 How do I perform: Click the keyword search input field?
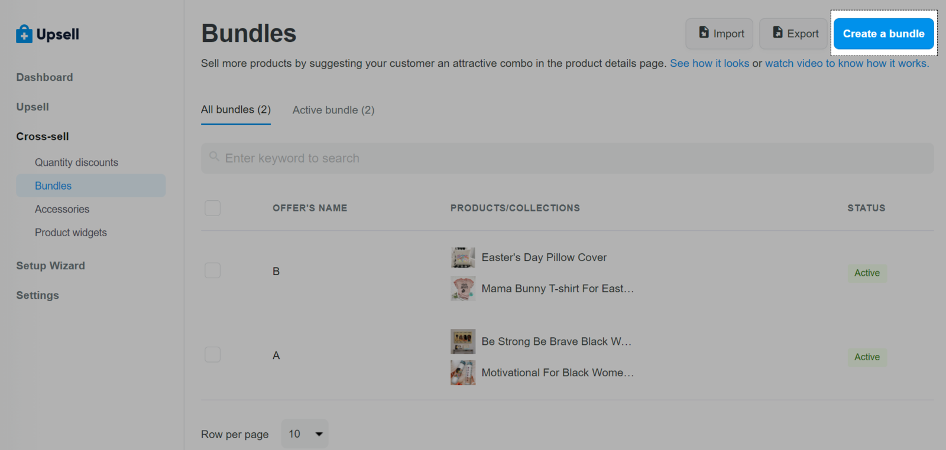tap(568, 158)
